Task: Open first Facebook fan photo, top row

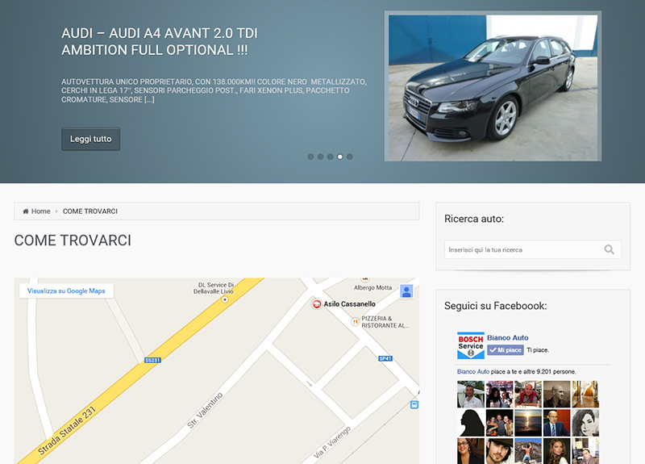Action: [471, 394]
